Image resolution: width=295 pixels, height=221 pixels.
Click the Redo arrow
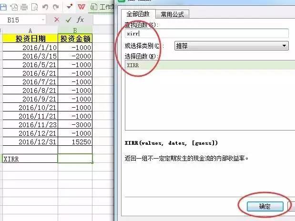coord(56,7)
